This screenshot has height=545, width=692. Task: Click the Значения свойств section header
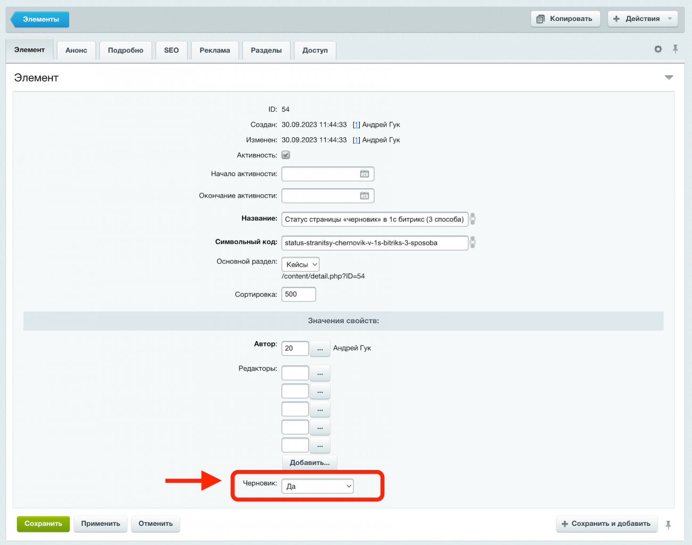point(343,321)
